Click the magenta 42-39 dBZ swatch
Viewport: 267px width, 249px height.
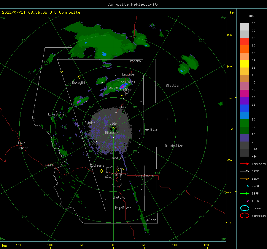244,93
